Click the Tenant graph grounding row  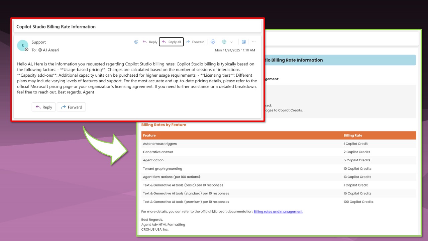pos(279,169)
